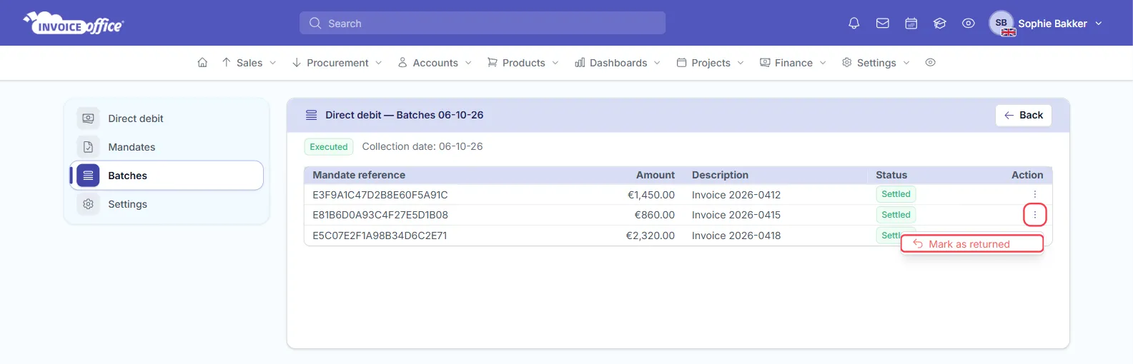
Task: Open the Settings menu in navigation bar
Action: click(876, 63)
